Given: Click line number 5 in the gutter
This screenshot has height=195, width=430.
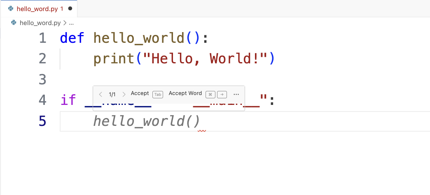Looking at the screenshot, I should (x=42, y=121).
